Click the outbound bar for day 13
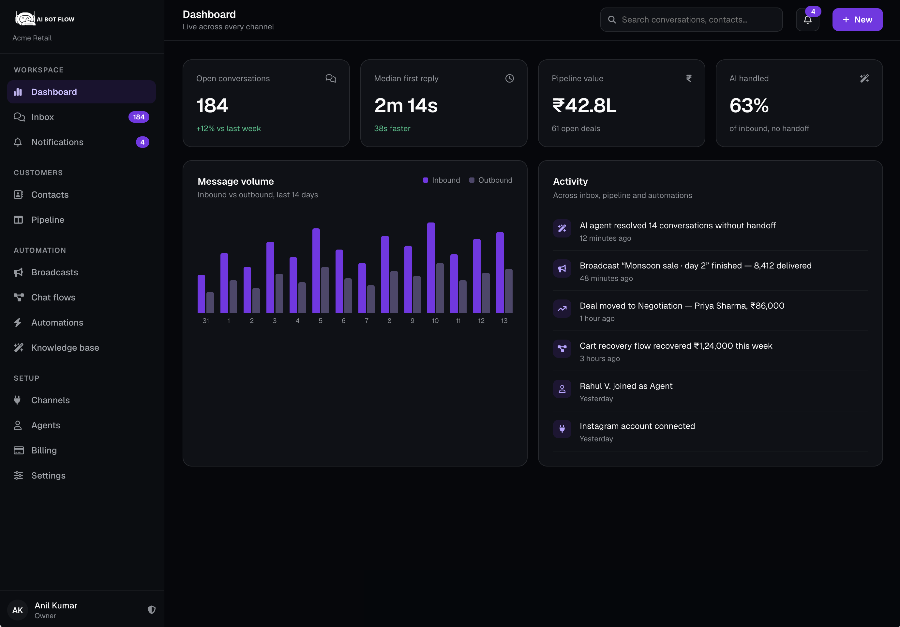Viewport: 900px width, 627px height. pos(508,291)
